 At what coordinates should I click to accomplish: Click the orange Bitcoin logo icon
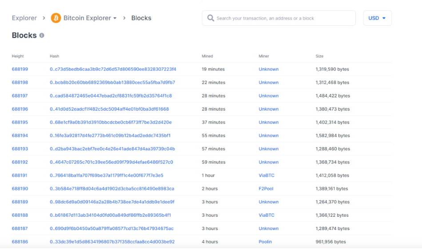(x=56, y=18)
